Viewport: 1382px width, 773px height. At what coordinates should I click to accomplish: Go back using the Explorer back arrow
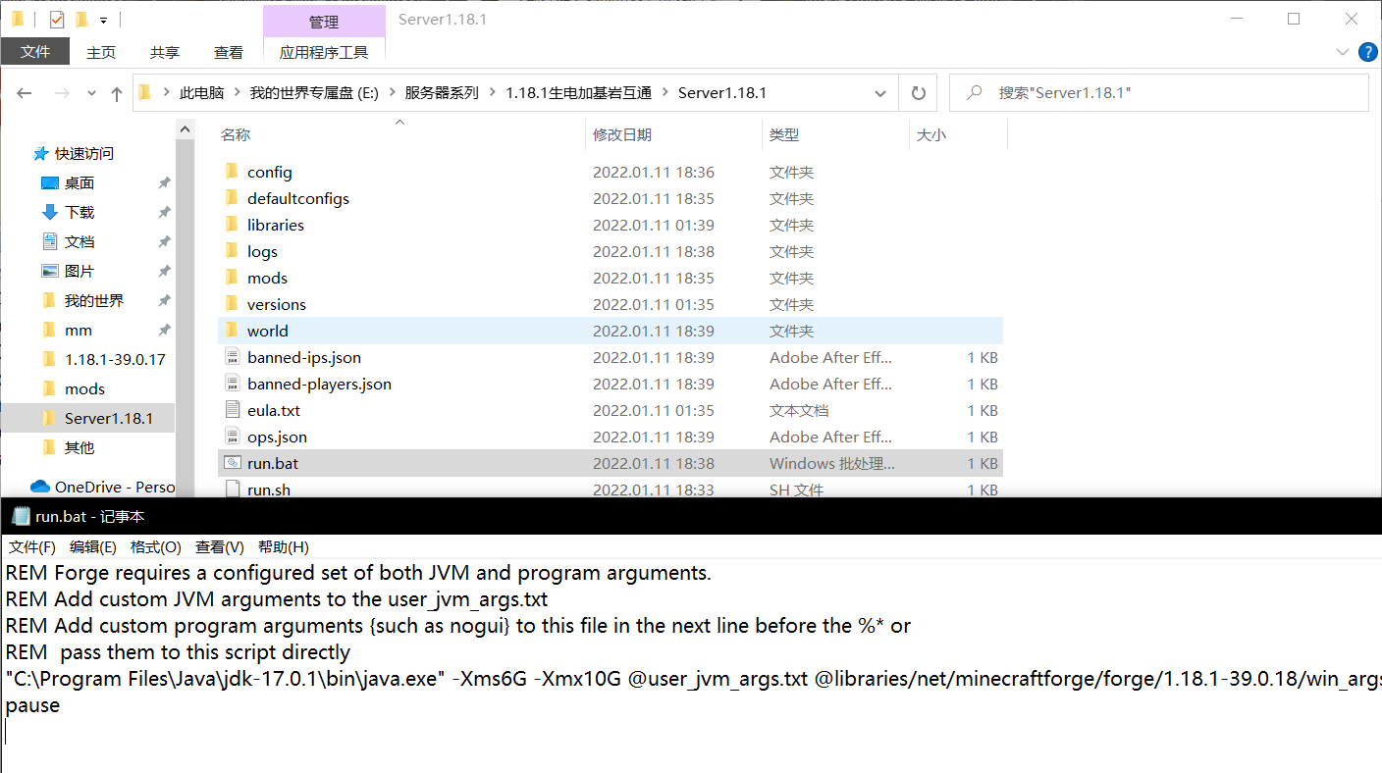[25, 93]
